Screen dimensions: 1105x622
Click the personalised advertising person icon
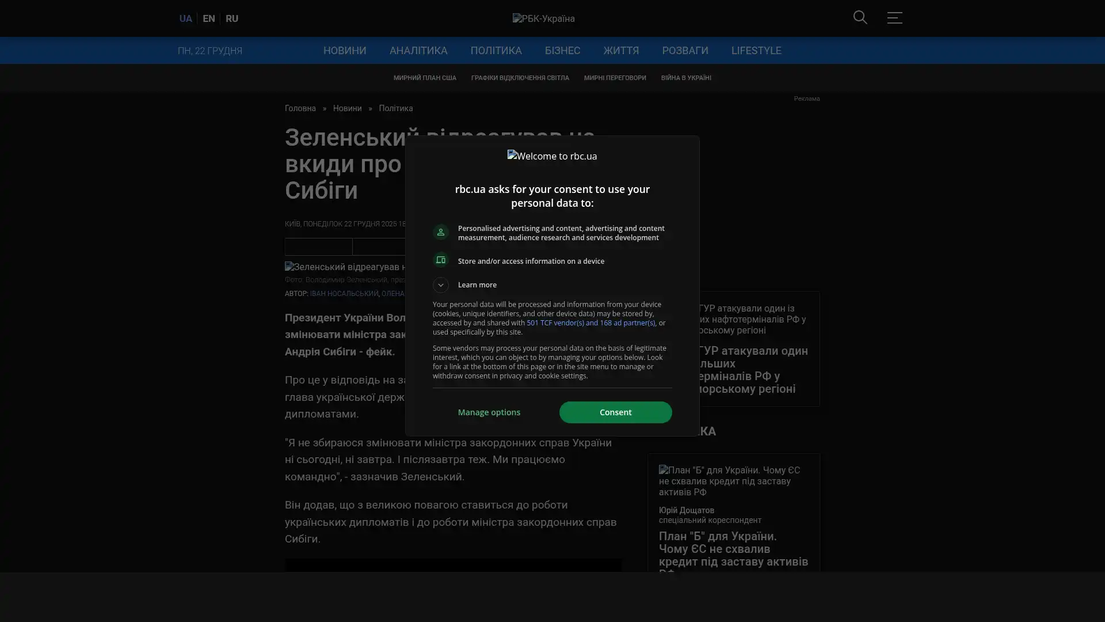(x=441, y=232)
